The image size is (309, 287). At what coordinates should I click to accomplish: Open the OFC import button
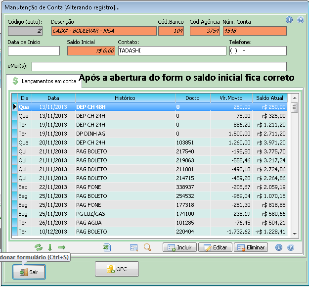pyautogui.click(x=117, y=269)
